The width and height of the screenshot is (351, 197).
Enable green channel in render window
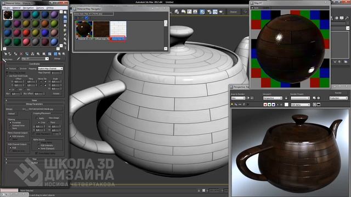click(x=269, y=105)
